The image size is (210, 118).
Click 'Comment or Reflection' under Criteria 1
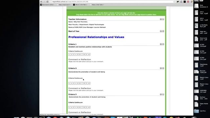(80, 59)
